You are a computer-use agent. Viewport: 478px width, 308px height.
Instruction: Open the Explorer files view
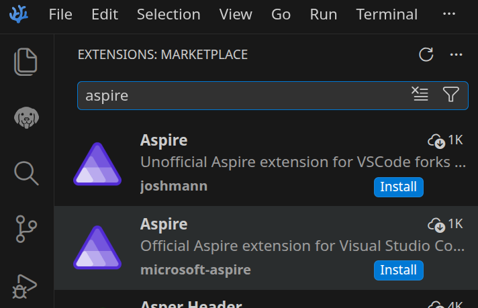click(26, 62)
